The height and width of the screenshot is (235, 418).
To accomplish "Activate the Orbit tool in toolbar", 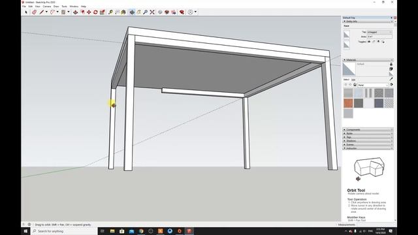I will coord(132,12).
